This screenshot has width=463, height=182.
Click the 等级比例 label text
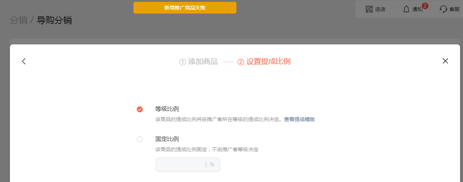pyautogui.click(x=167, y=109)
